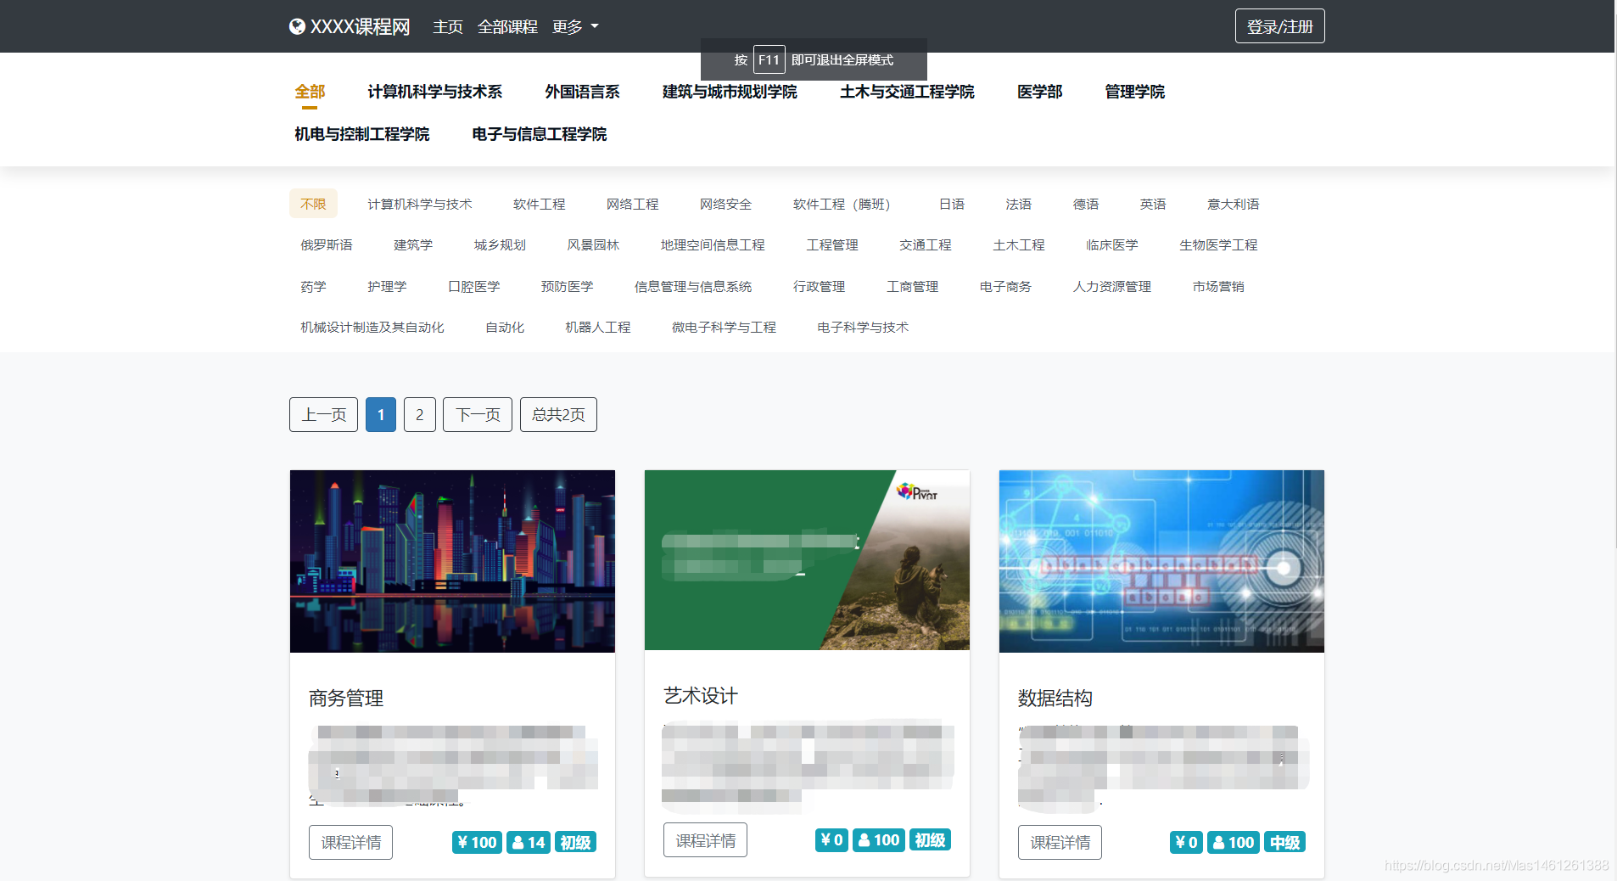Screen dimensions: 1617x881
Task: Filter by 交通工程 major
Action: pyautogui.click(x=926, y=244)
